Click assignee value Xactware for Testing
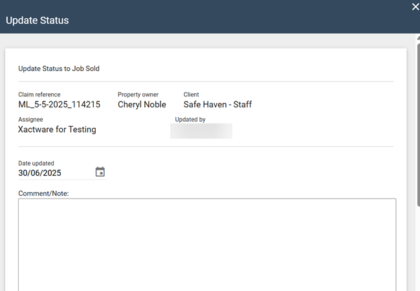This screenshot has height=291, width=420. click(x=57, y=129)
